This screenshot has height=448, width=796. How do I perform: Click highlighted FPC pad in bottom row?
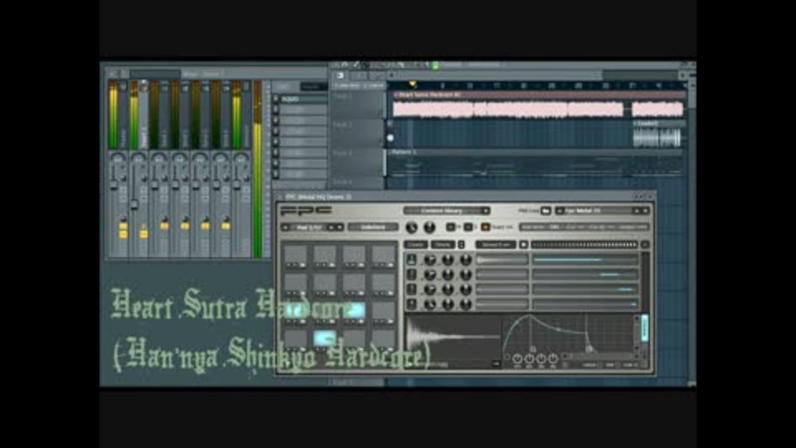(324, 338)
